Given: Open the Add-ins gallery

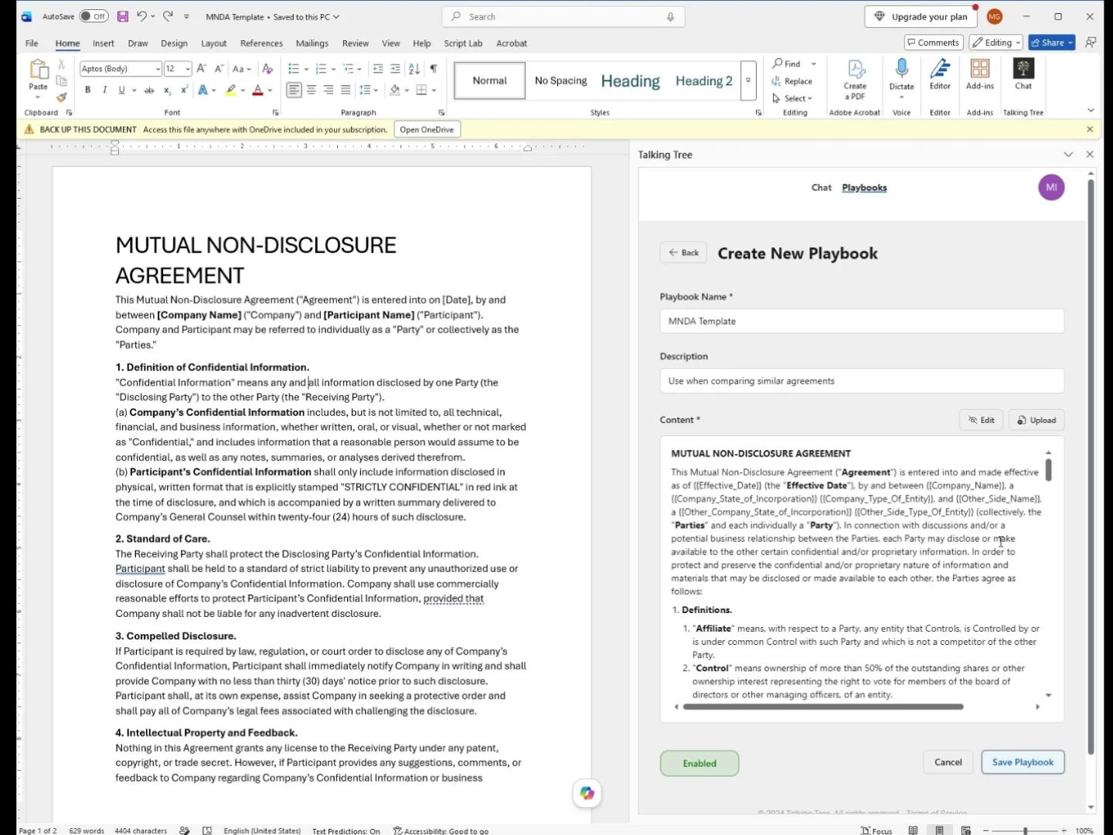Looking at the screenshot, I should (x=980, y=74).
